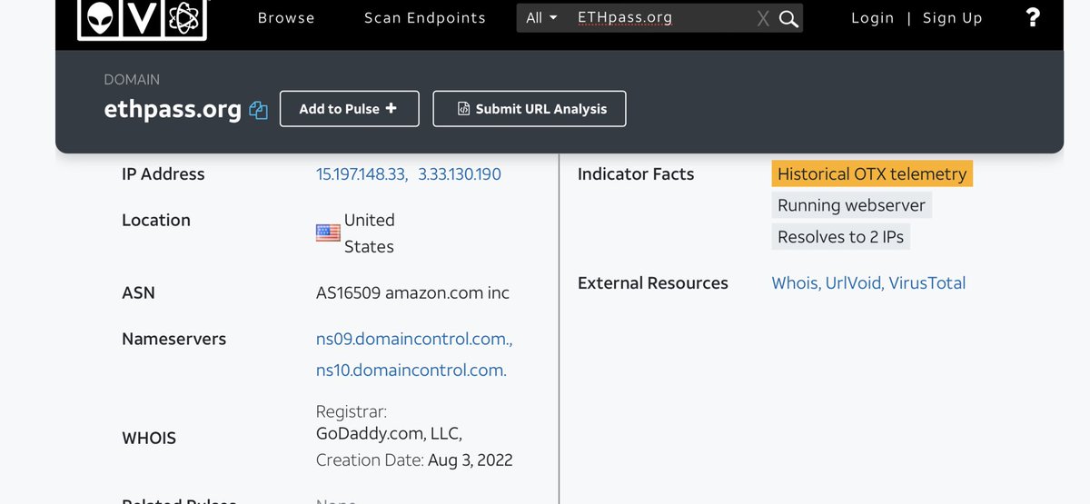Image resolution: width=1090 pixels, height=504 pixels.
Task: Open nameserver ns10.domaincontrol.com link
Action: click(x=411, y=370)
